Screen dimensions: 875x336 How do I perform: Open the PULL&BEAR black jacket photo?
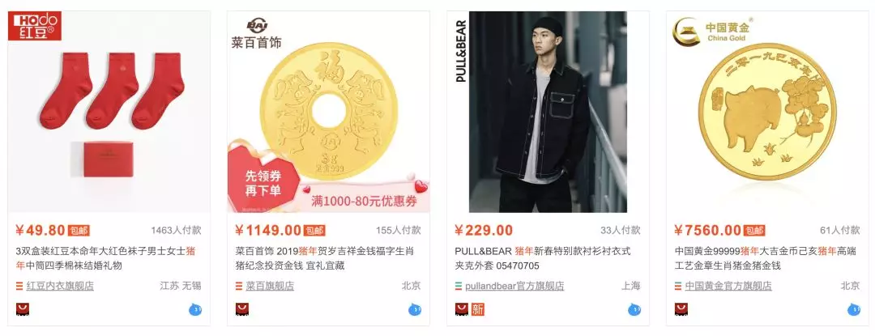coord(548,112)
